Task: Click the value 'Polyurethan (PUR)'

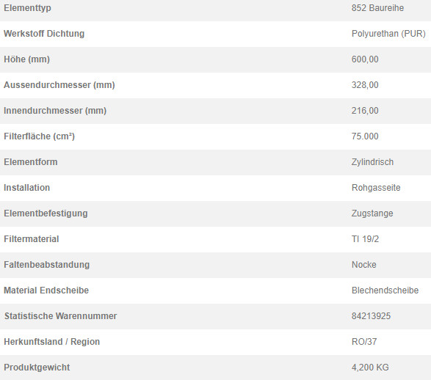Action: point(388,34)
